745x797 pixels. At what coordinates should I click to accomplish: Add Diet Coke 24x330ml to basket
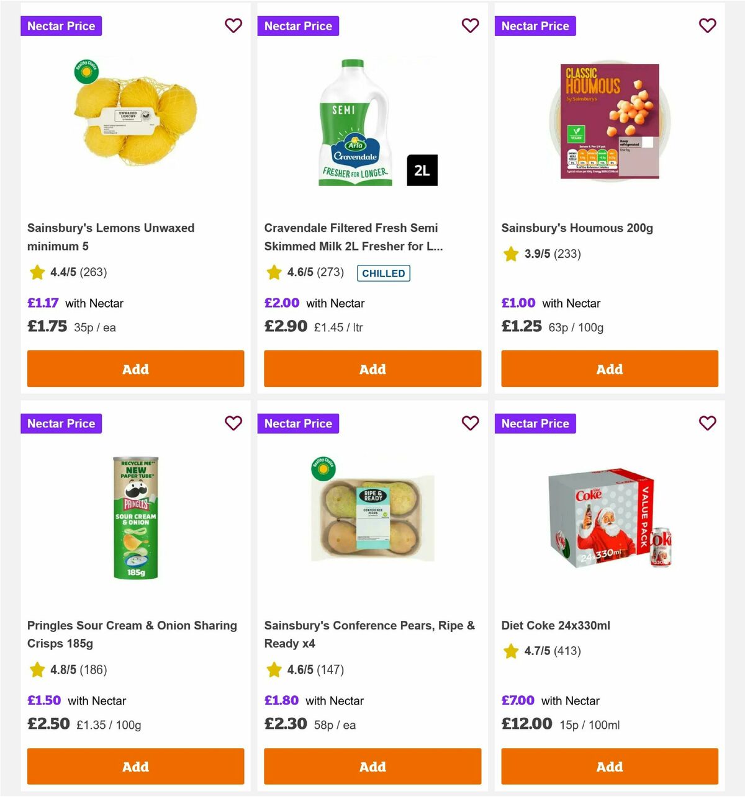pyautogui.click(x=609, y=766)
